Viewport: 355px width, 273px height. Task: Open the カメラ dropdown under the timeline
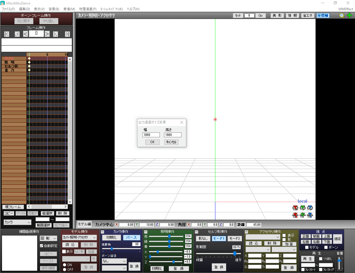coord(17,222)
